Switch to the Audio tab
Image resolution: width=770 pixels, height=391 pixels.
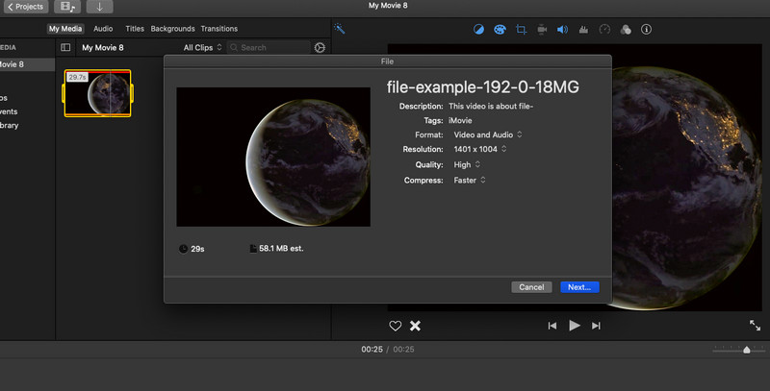coord(103,29)
